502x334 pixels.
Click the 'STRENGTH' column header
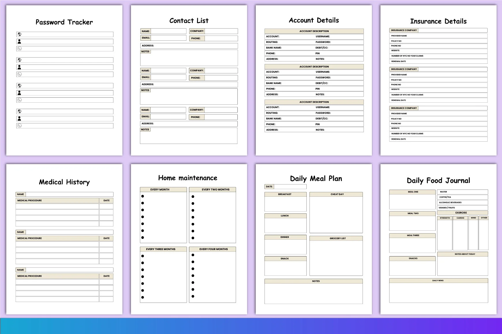tap(445, 218)
